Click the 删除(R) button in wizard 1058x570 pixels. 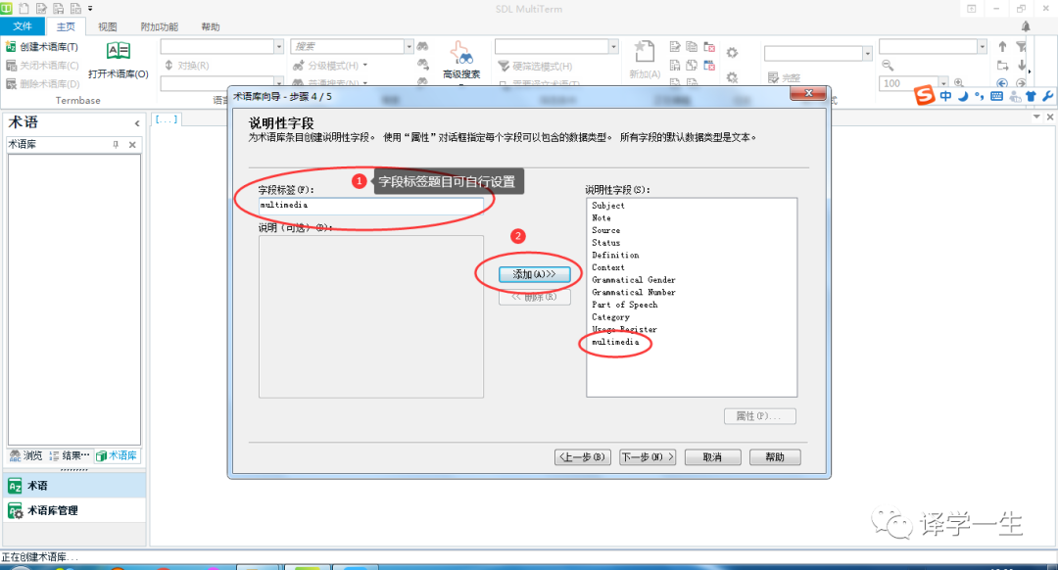(x=535, y=297)
